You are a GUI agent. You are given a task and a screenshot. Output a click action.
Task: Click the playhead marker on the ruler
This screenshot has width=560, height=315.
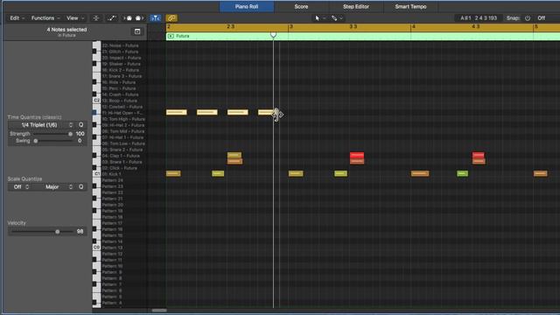[x=273, y=35]
